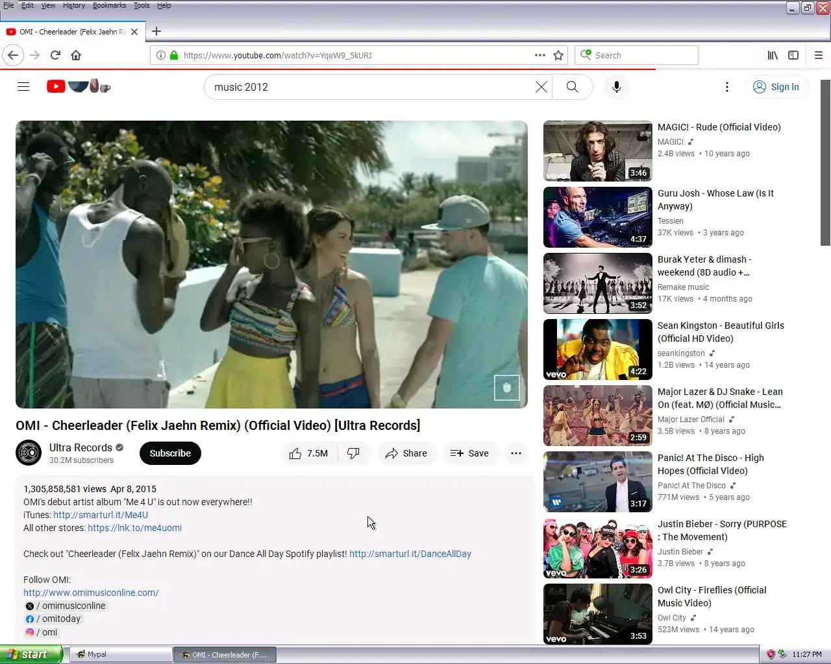Viewport: 831px width, 664px height.
Task: Open the lnk.to/me4uomi link
Action: [x=134, y=528]
